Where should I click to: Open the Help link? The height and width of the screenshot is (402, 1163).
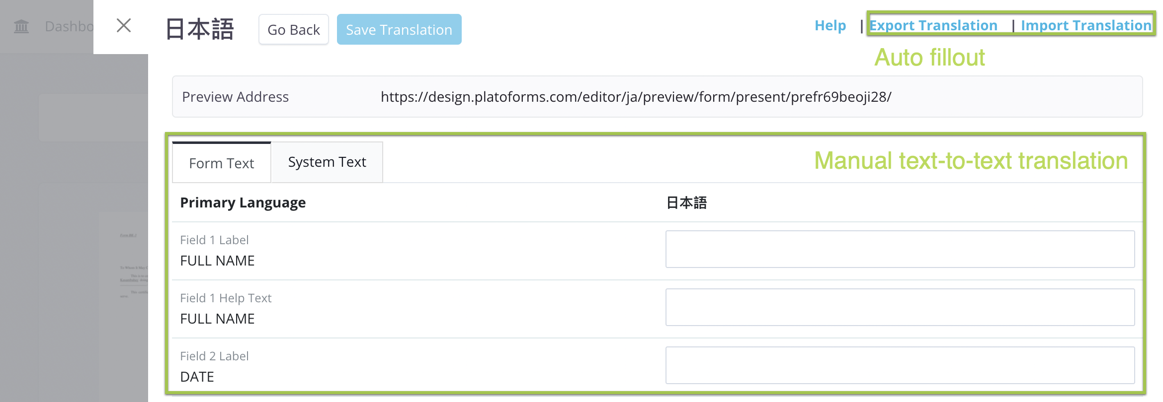pyautogui.click(x=830, y=25)
